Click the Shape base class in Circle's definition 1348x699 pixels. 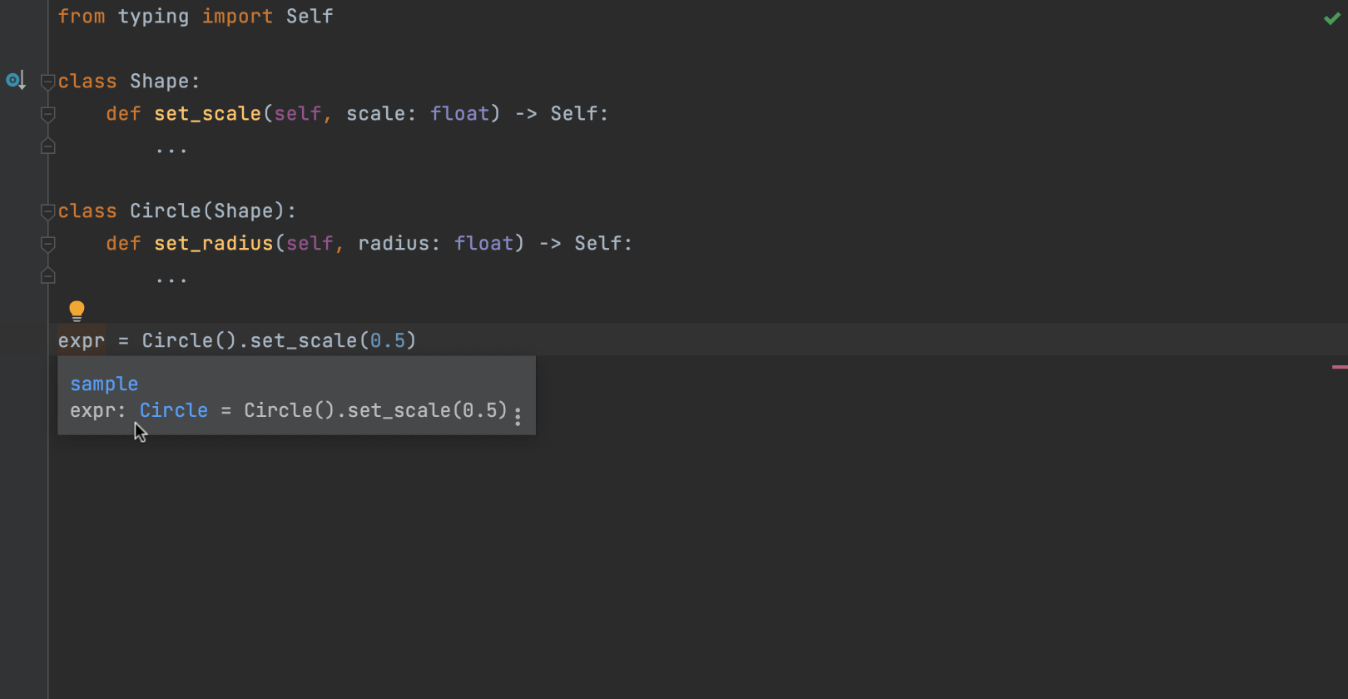pyautogui.click(x=245, y=211)
